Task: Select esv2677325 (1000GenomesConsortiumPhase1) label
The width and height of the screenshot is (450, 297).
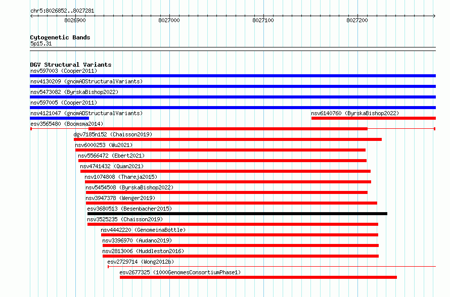Action: tap(180, 272)
